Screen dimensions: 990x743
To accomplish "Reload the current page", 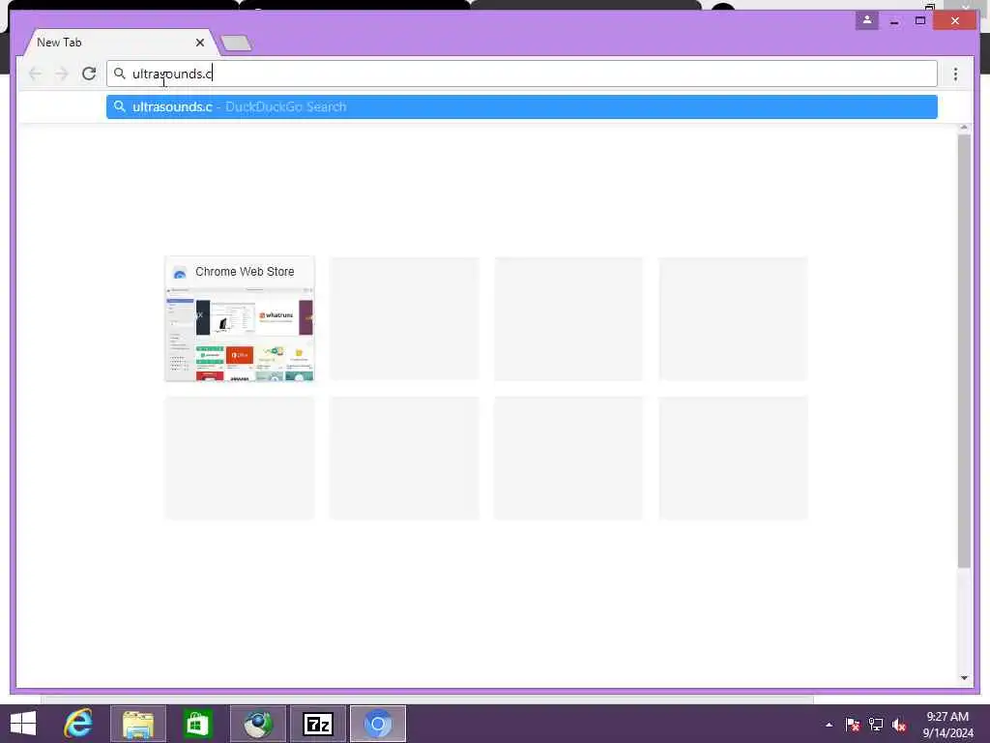I will (x=89, y=74).
